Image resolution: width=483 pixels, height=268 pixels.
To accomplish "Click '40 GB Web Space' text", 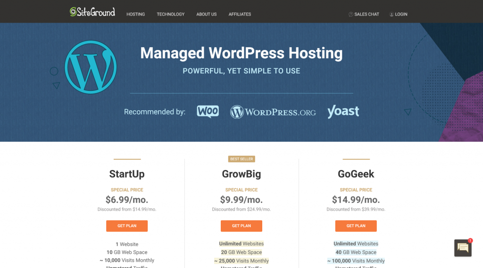I will [356, 252].
